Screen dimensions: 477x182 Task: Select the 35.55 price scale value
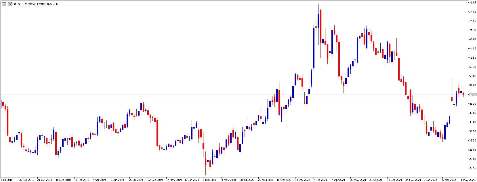pyautogui.click(x=472, y=131)
